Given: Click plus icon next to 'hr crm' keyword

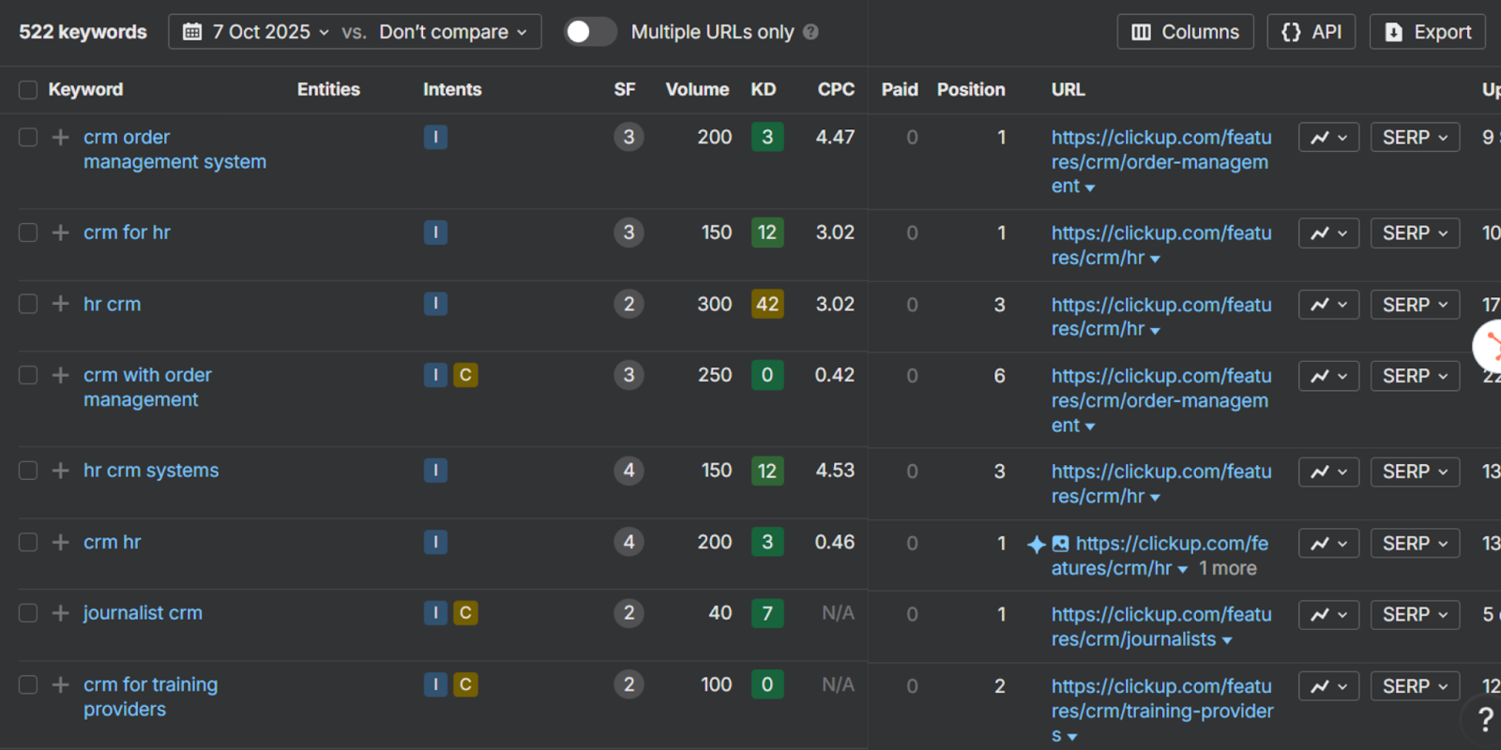Looking at the screenshot, I should pyautogui.click(x=60, y=304).
